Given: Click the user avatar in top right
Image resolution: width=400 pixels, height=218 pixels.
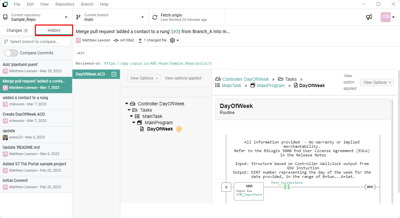Looking at the screenshot, I should pyautogui.click(x=385, y=17).
